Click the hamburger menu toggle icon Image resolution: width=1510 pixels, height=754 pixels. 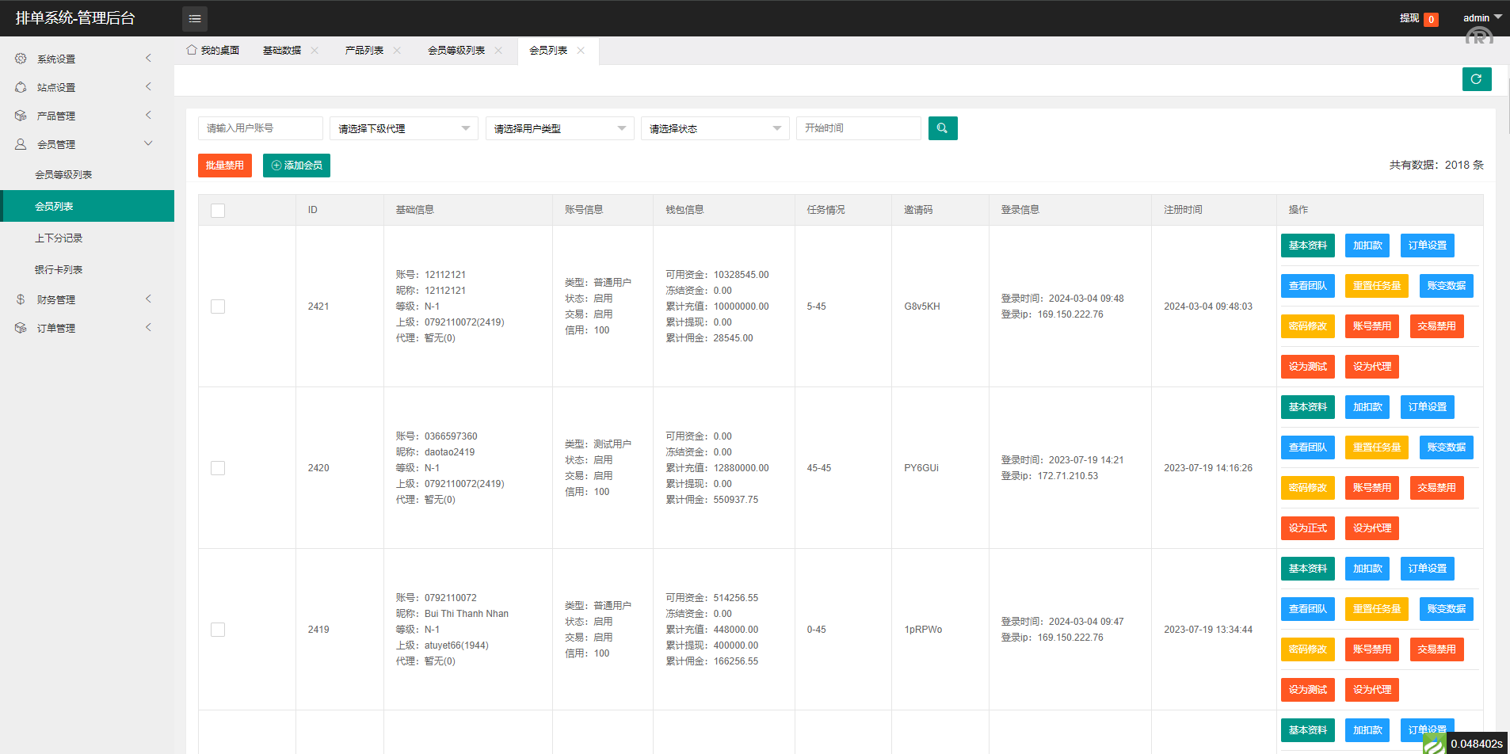coord(195,18)
